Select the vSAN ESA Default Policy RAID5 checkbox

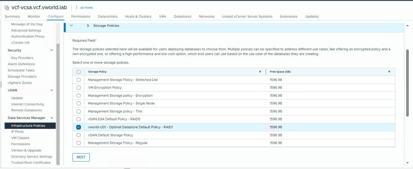(79, 119)
